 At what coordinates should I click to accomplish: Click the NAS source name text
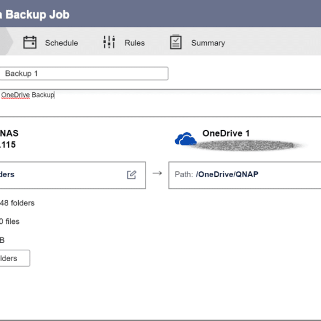coord(9,133)
